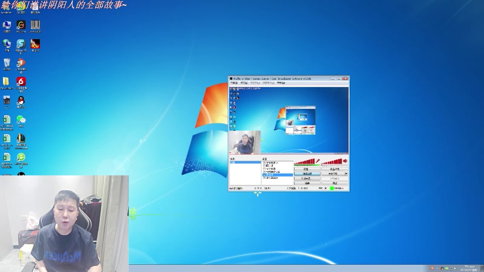The width and height of the screenshot is (484, 272).
Task: Toggle checkbox of highlighted OBS source
Action: click(264, 175)
